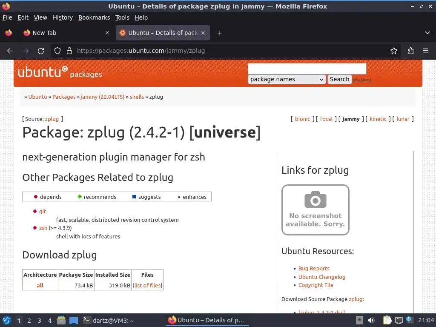The image size is (436, 327).
Task: Open the Bug Reports link
Action: [314, 268]
